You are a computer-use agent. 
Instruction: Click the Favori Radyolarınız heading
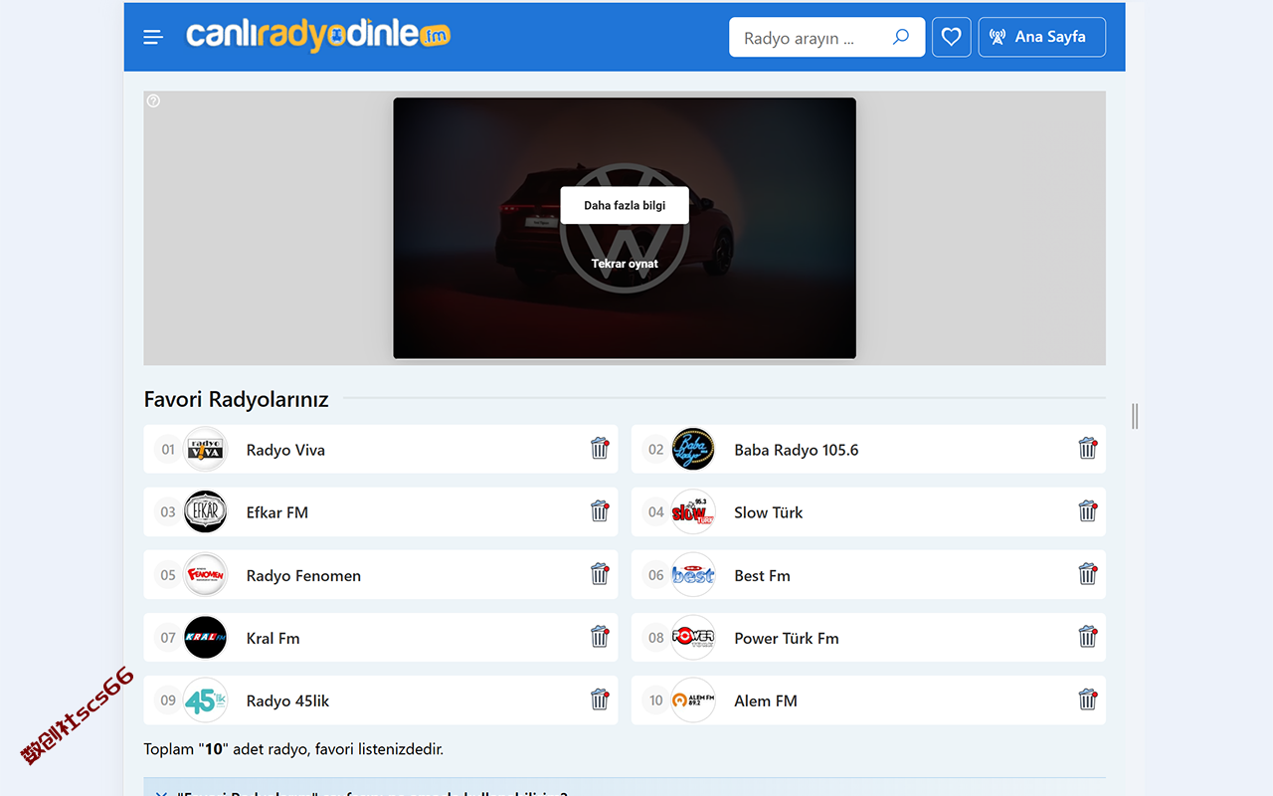[237, 399]
